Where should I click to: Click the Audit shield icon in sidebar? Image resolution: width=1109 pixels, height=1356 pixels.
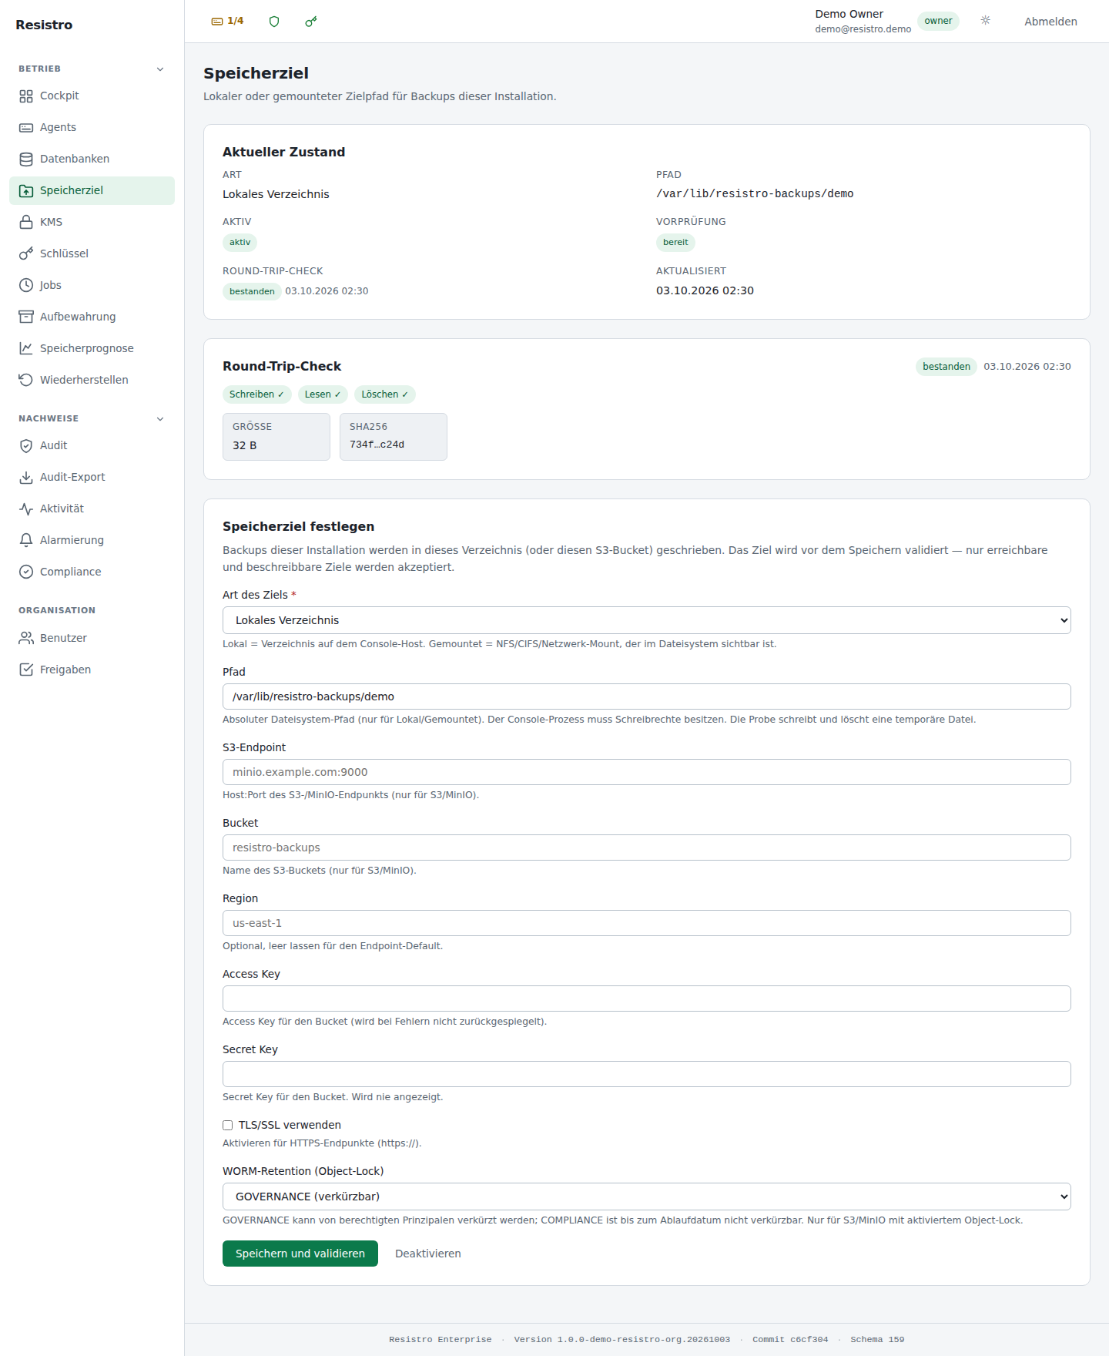pos(26,446)
